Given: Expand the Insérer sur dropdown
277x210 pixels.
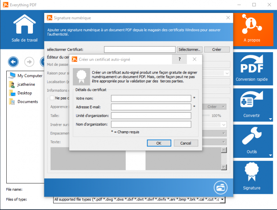Looking at the screenshot, I should click(x=224, y=125).
